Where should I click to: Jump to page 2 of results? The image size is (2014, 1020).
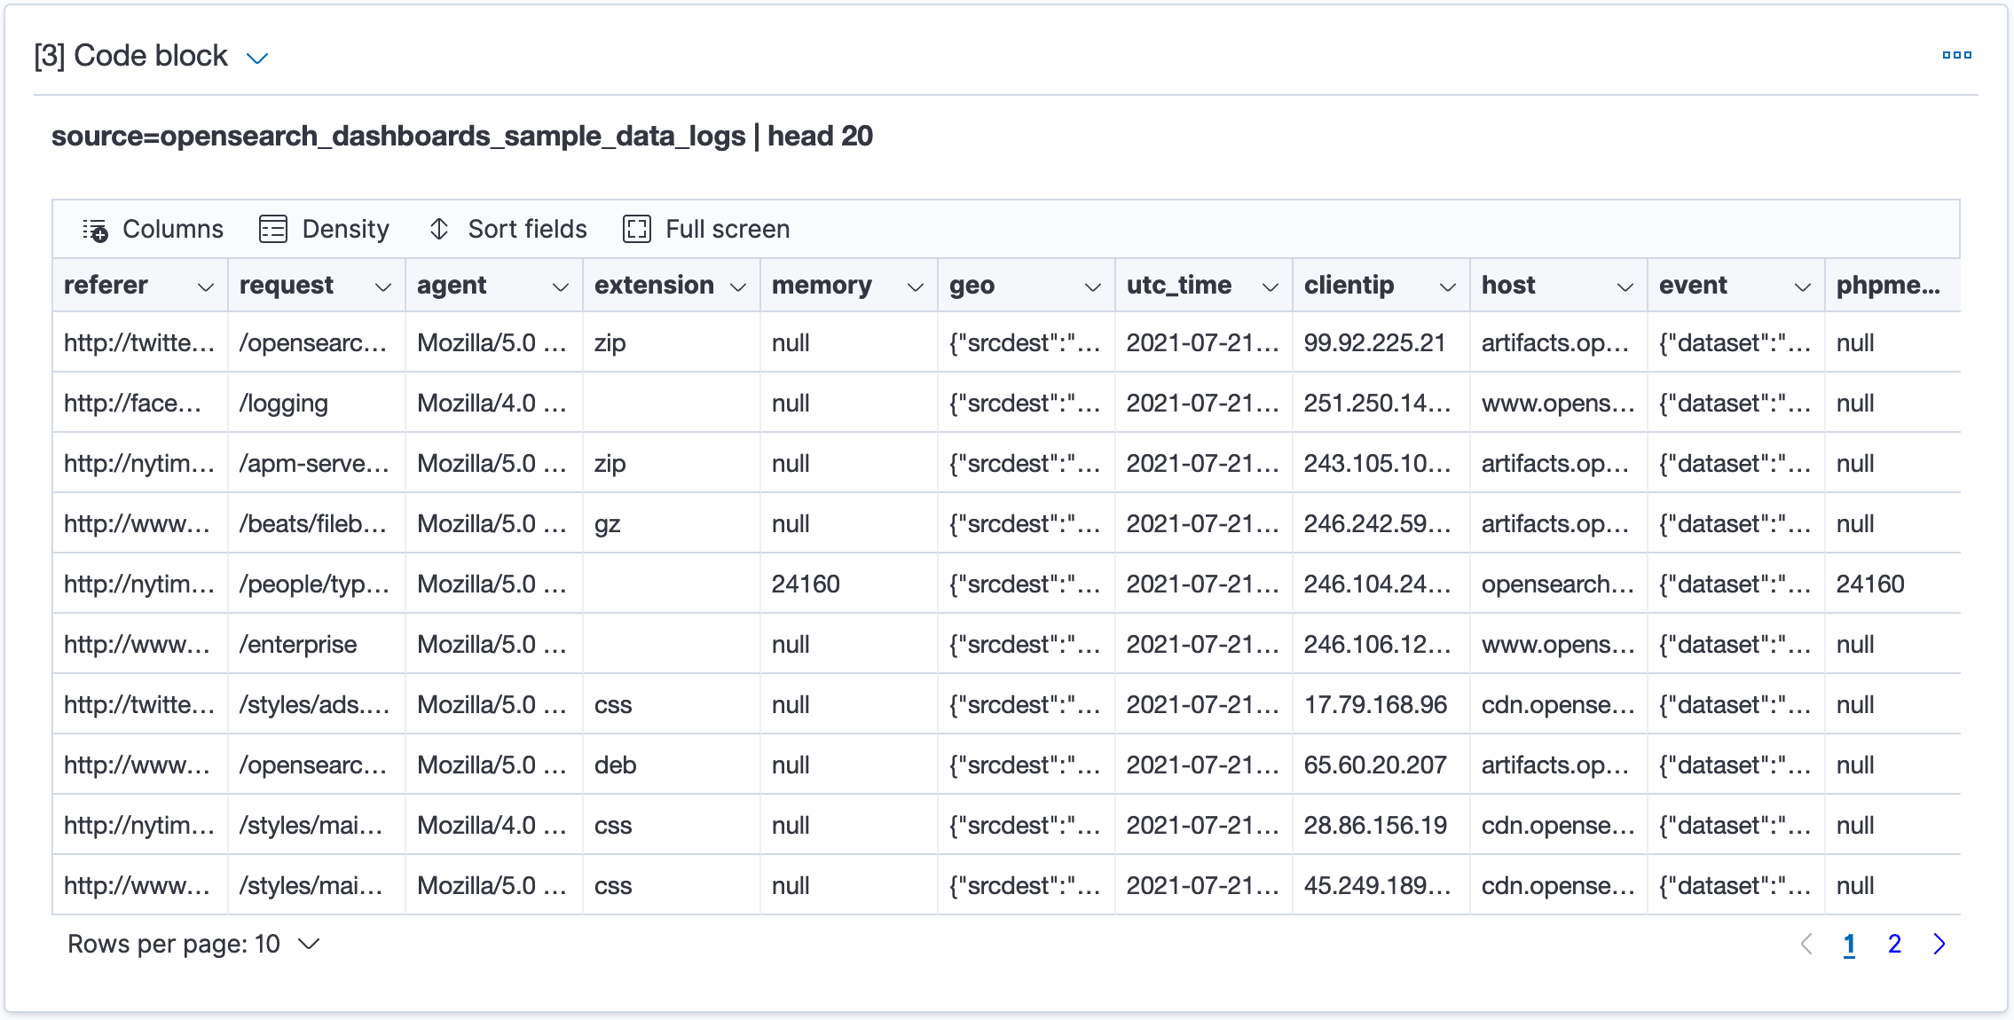(x=1894, y=944)
